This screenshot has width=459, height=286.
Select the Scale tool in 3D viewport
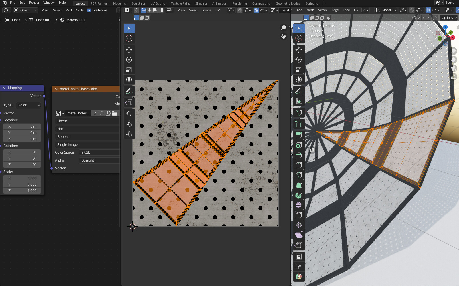(299, 70)
